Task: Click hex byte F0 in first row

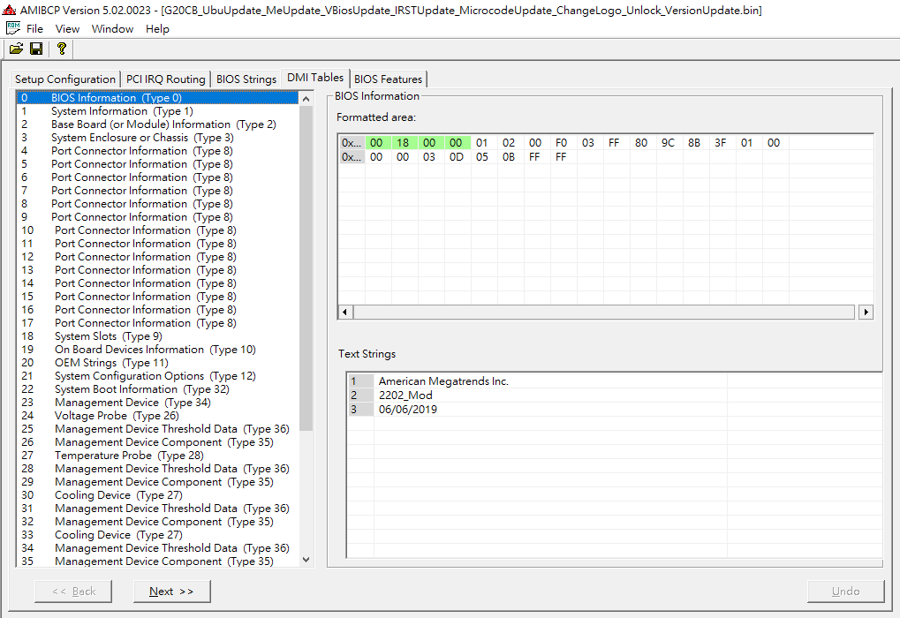Action: click(562, 142)
